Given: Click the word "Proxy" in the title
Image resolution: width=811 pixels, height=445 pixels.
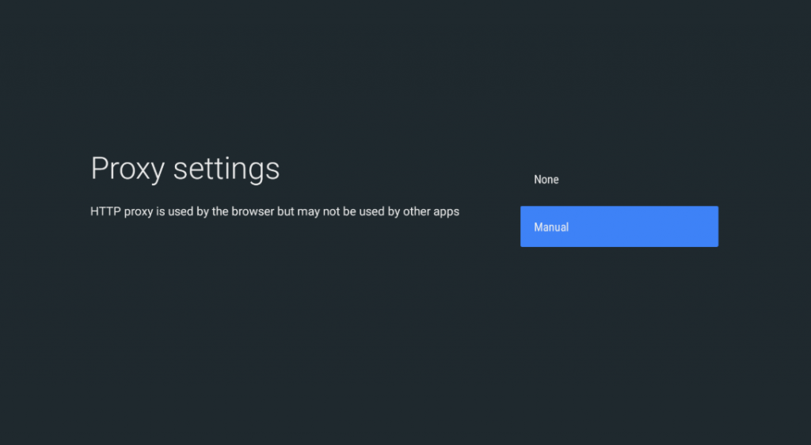Looking at the screenshot, I should (x=128, y=169).
